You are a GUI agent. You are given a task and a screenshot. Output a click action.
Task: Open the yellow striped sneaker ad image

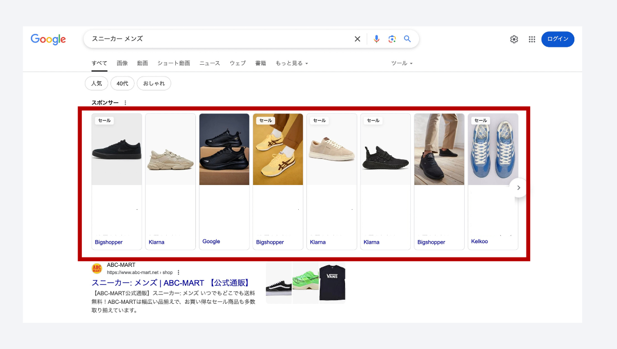[x=278, y=149]
